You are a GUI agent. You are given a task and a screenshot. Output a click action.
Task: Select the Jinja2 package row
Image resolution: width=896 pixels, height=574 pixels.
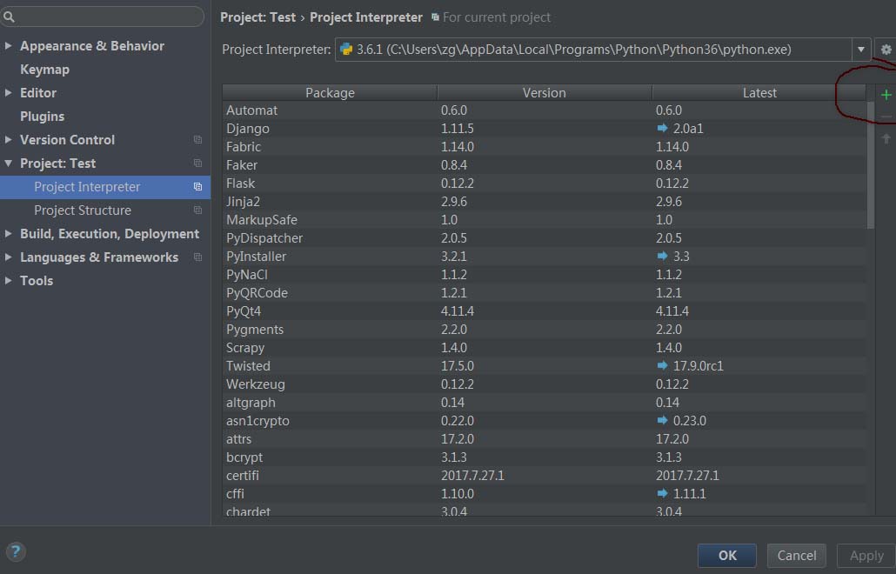[544, 201]
